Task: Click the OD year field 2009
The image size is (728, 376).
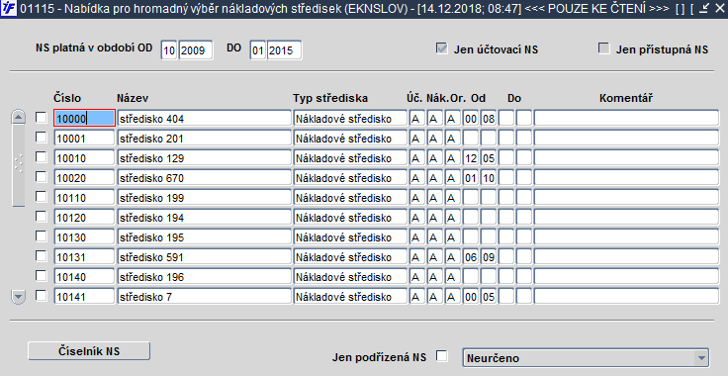Action: (x=196, y=50)
